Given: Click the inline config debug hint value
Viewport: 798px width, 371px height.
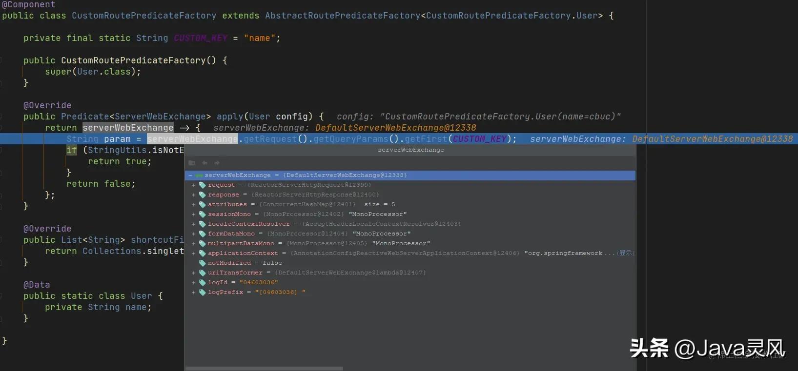Looking at the screenshot, I should click(500, 117).
